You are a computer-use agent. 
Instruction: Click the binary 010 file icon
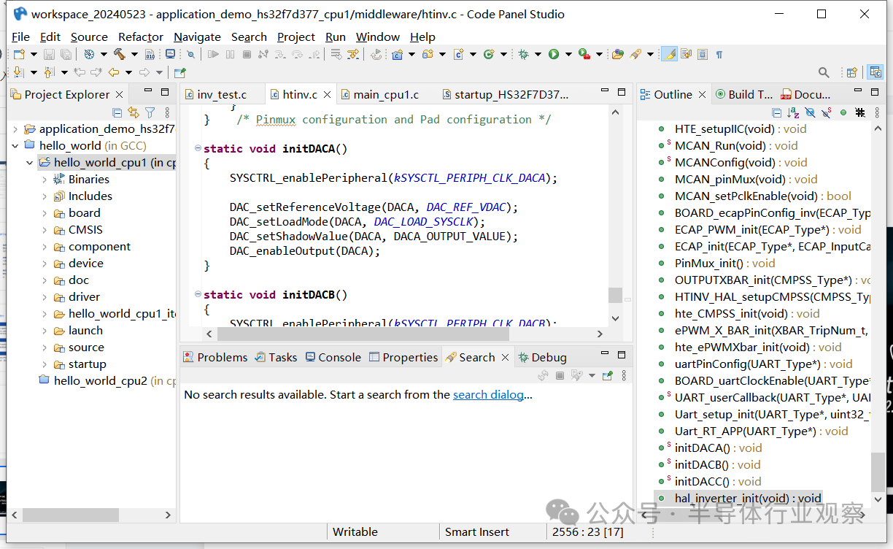tap(150, 54)
